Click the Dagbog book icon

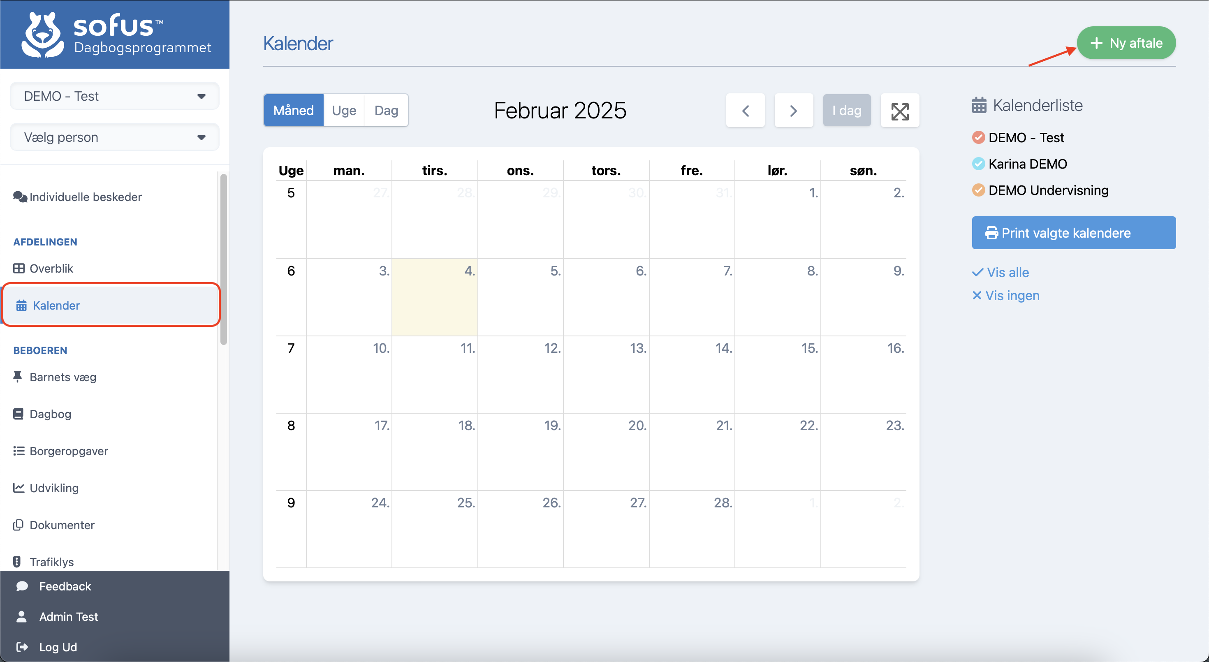pyautogui.click(x=19, y=414)
